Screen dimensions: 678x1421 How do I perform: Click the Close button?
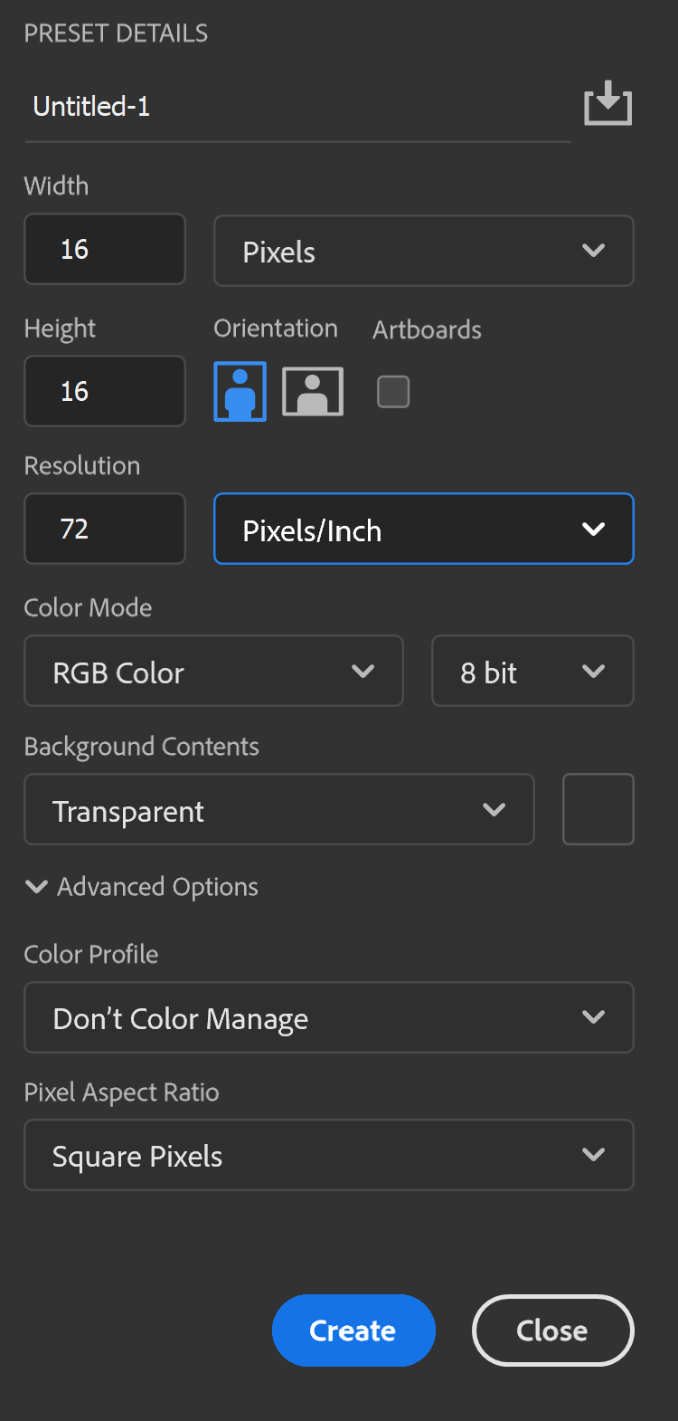coord(552,1330)
